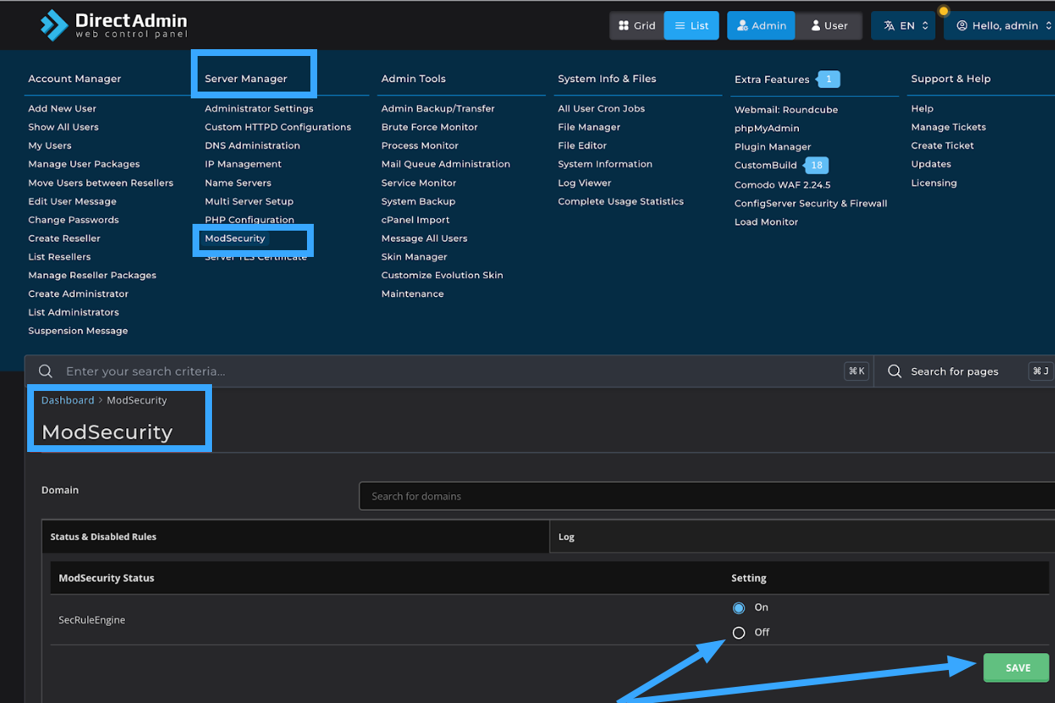Go to Dashboard via breadcrumb
Image resolution: width=1055 pixels, height=703 pixels.
[68, 400]
